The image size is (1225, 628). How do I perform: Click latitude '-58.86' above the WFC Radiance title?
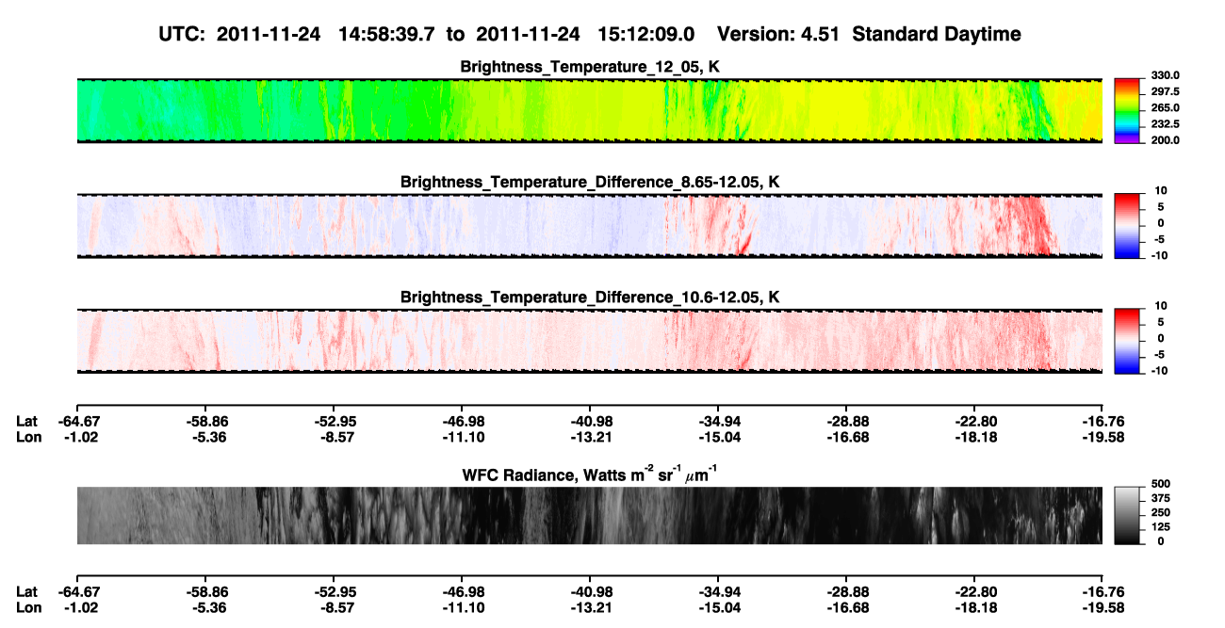coord(205,421)
